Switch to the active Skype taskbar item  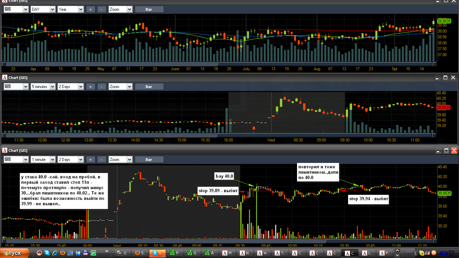pyautogui.click(x=158, y=253)
